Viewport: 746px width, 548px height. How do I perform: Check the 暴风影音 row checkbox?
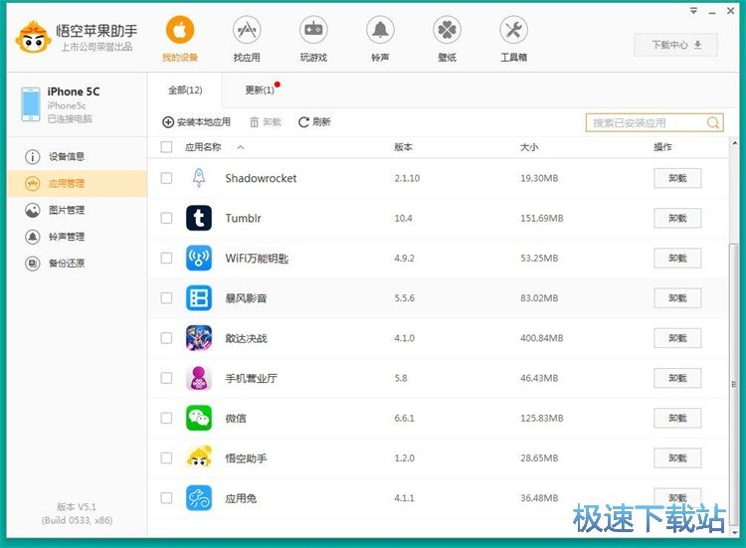point(166,297)
